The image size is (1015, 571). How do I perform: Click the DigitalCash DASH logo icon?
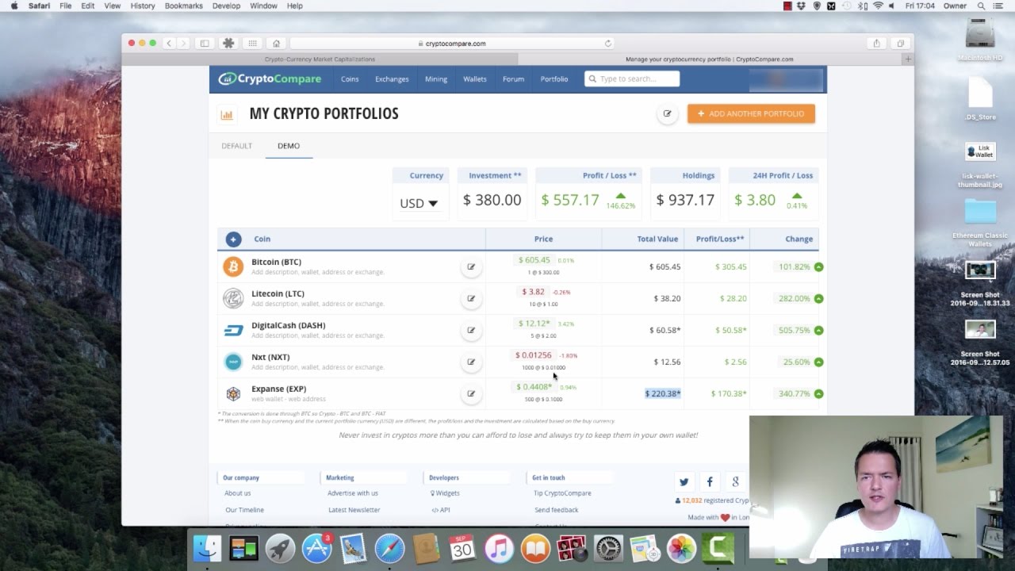click(x=233, y=330)
